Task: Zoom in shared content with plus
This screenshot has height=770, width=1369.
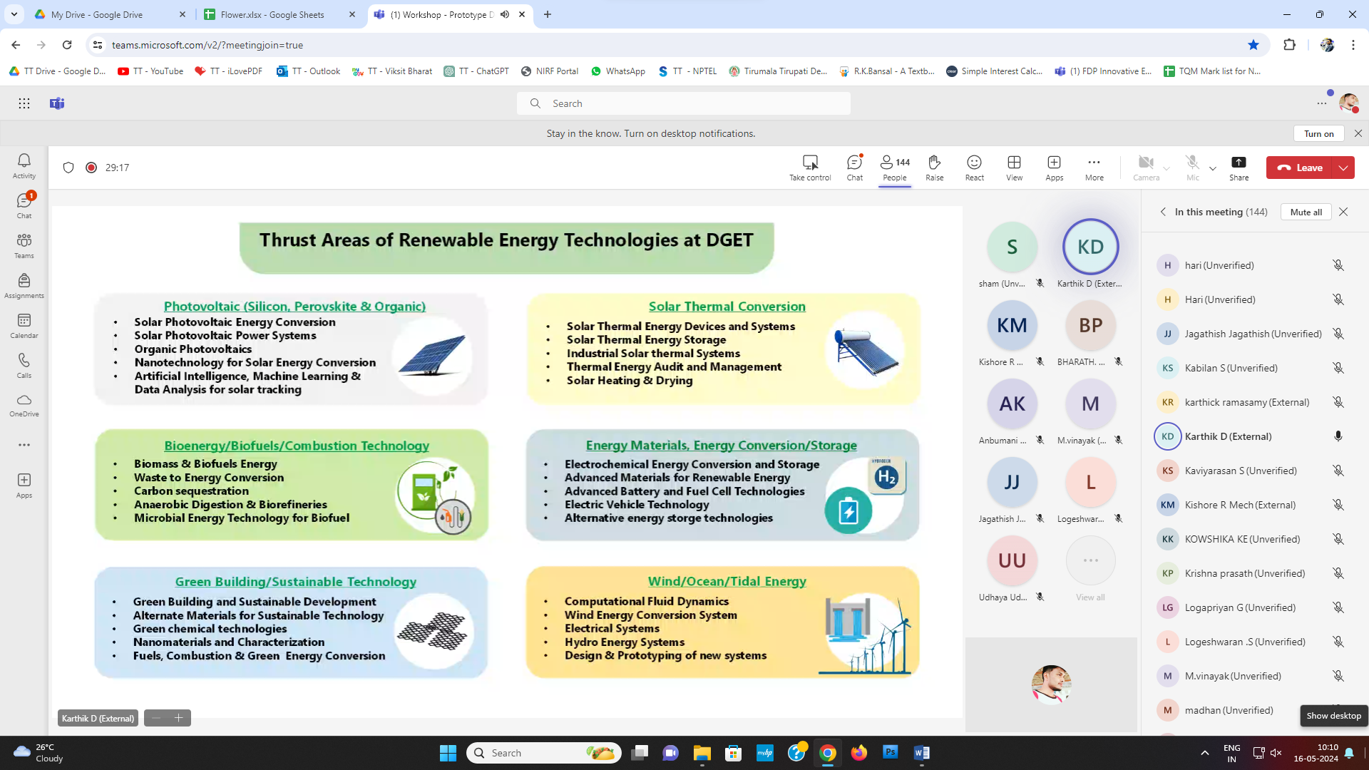Action: pos(179,718)
